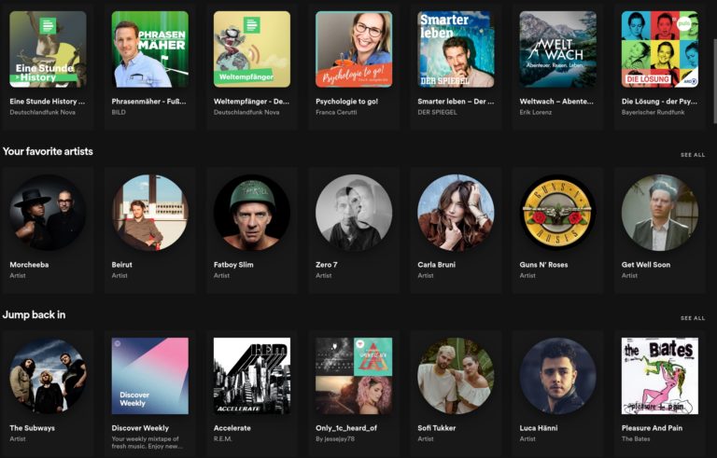Click the Beirut artist picture
This screenshot has width=717, height=458.
tap(150, 213)
